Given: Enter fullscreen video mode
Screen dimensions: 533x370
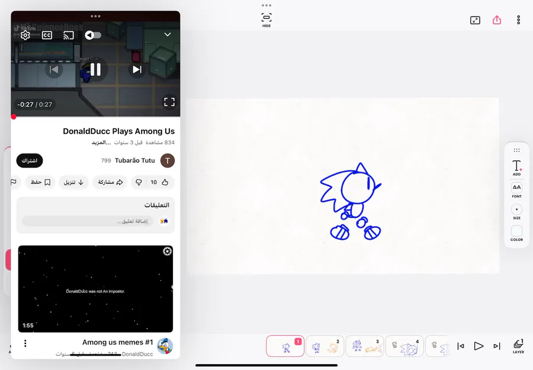Looking at the screenshot, I should [169, 102].
